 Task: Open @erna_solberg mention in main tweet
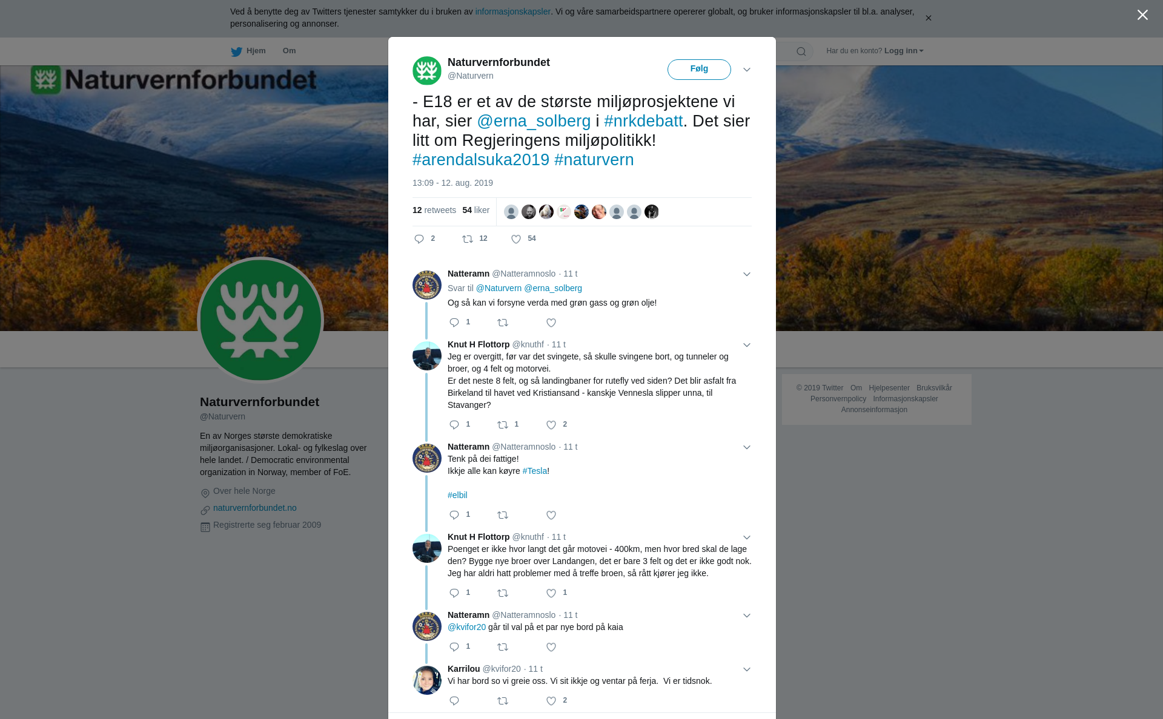tap(534, 121)
